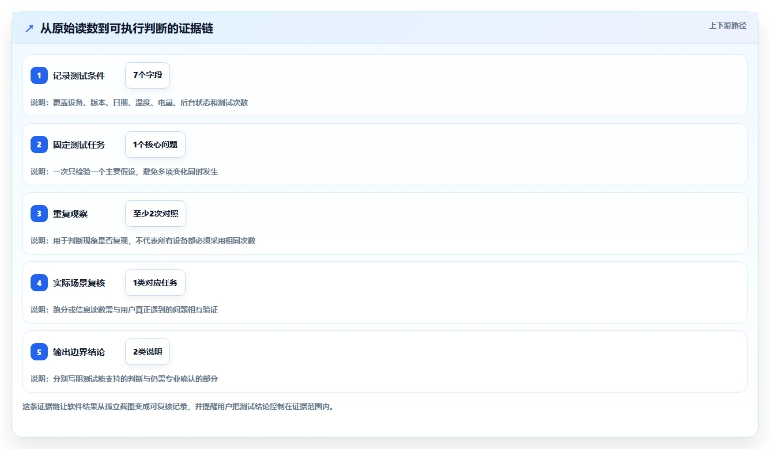Click step number badge 5

click(39, 352)
